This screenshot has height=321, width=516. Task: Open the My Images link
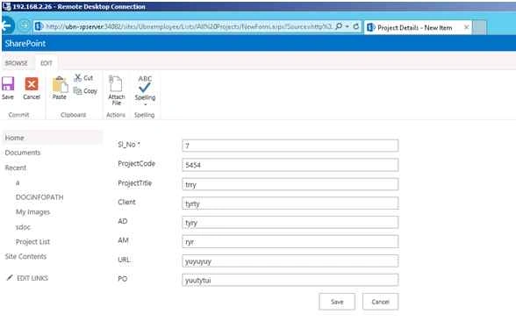click(33, 212)
